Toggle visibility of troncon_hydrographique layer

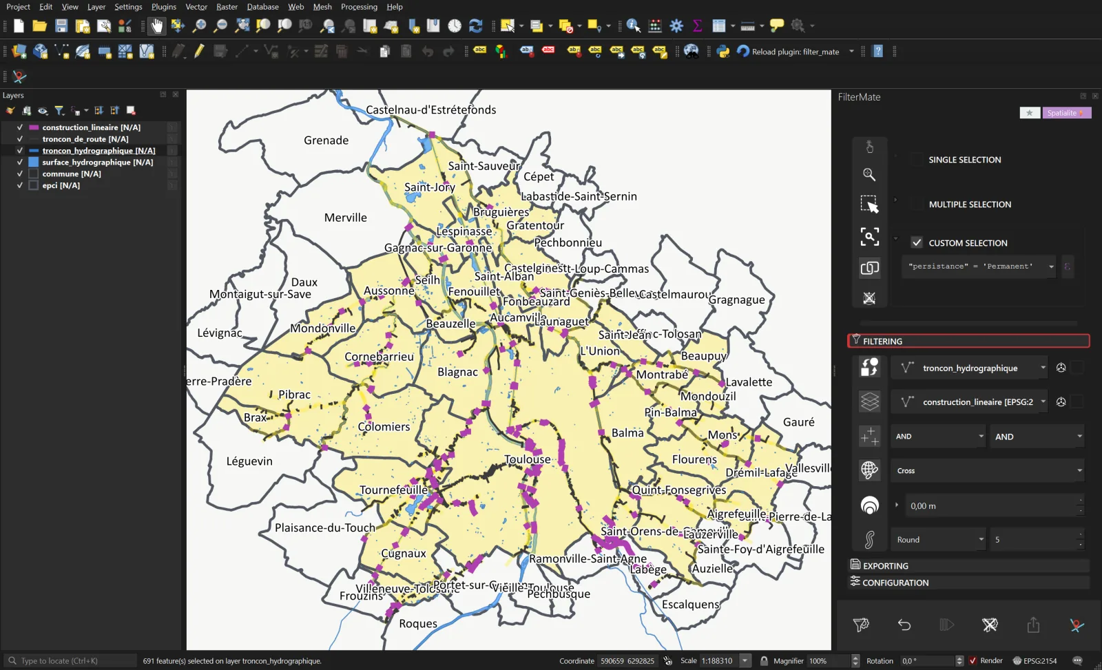click(x=20, y=151)
